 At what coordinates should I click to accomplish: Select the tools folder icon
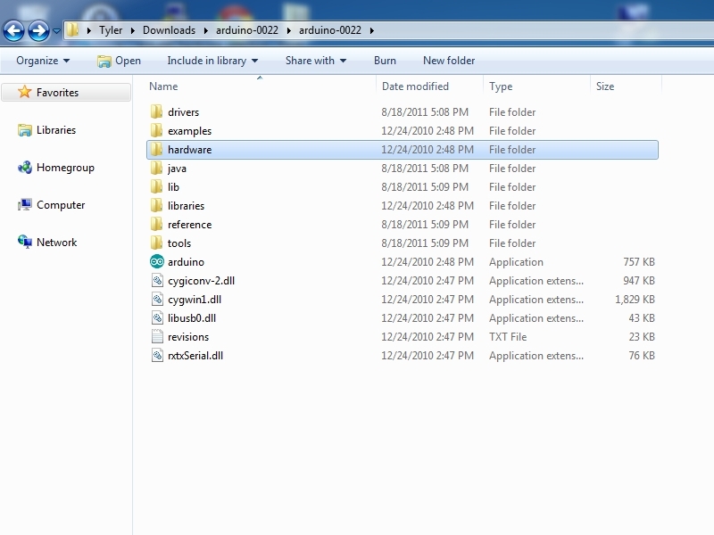click(156, 243)
